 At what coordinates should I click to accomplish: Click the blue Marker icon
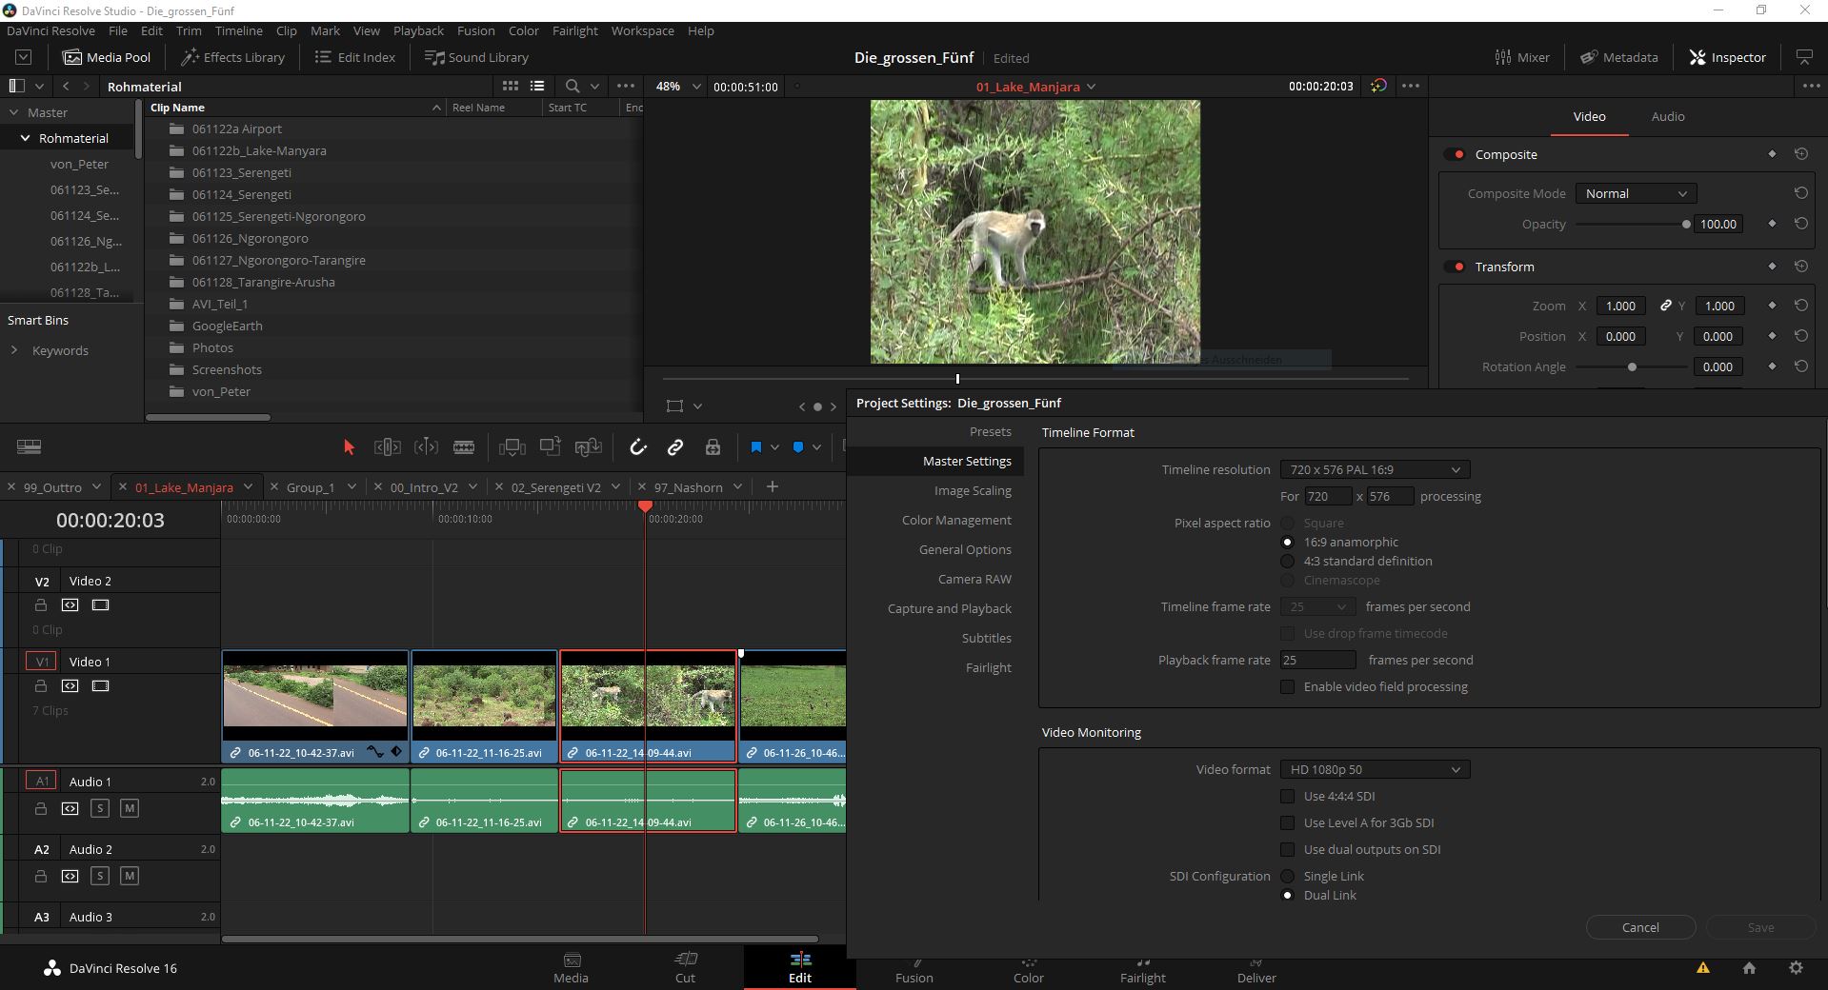click(x=798, y=446)
